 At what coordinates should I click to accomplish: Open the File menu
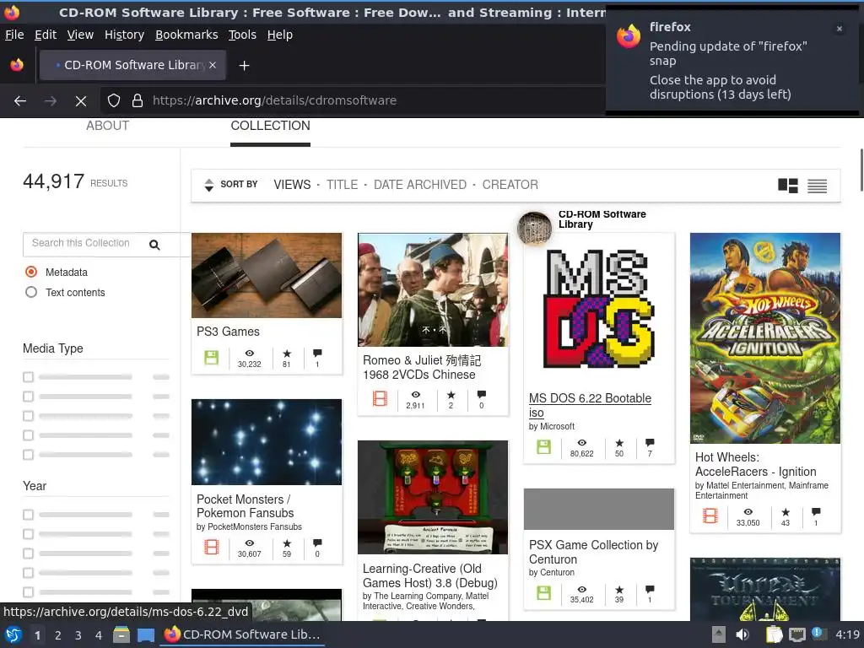(x=14, y=35)
